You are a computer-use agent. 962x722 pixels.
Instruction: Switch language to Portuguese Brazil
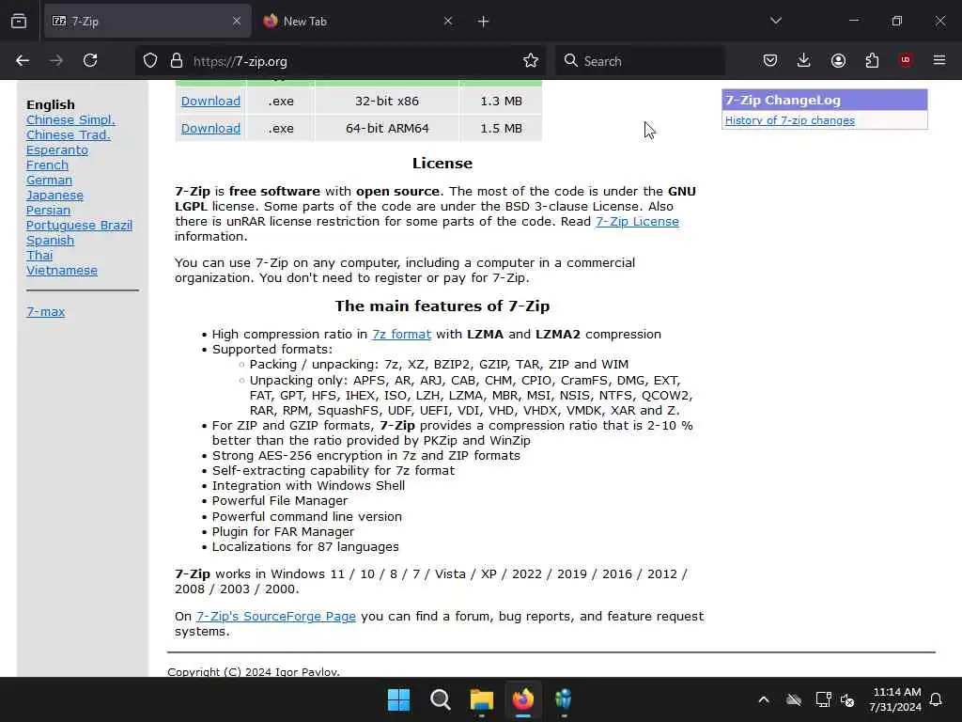[79, 226]
